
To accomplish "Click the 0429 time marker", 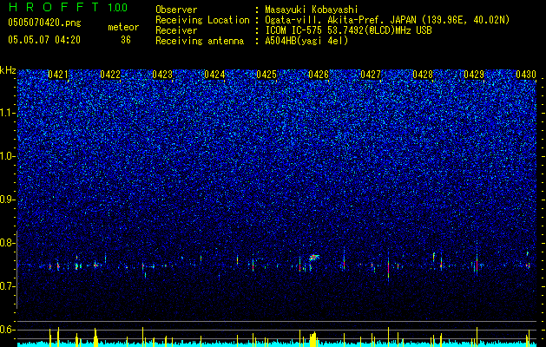I will [474, 75].
